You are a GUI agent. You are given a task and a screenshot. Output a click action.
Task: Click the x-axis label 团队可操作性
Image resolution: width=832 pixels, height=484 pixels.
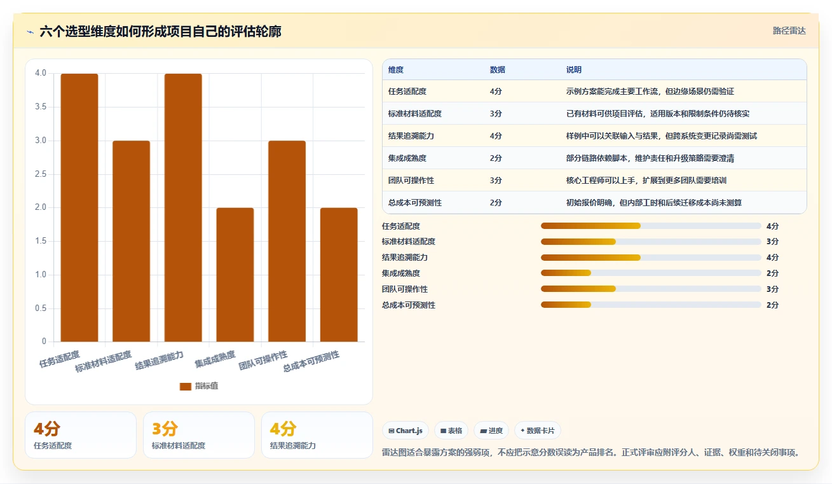click(x=263, y=361)
